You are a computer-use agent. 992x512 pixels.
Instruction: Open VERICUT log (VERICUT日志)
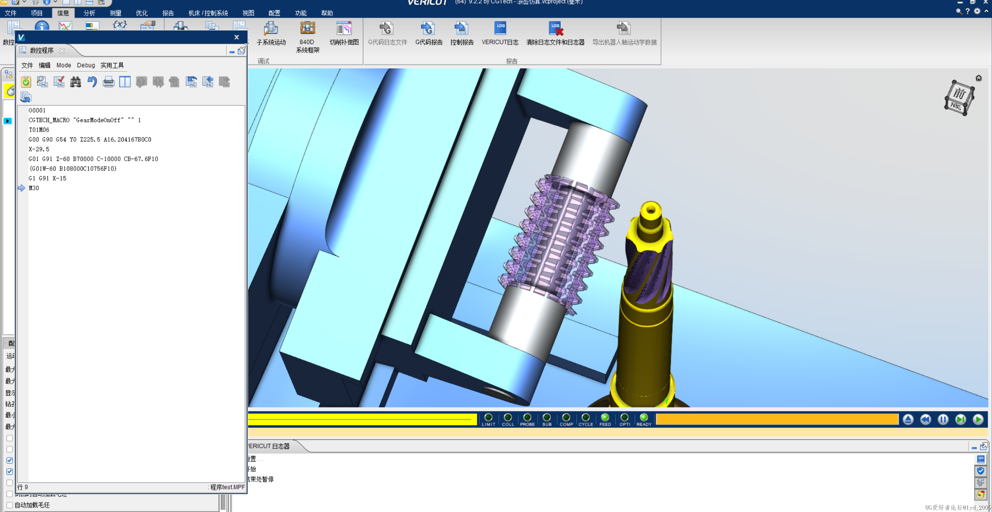[x=500, y=34]
